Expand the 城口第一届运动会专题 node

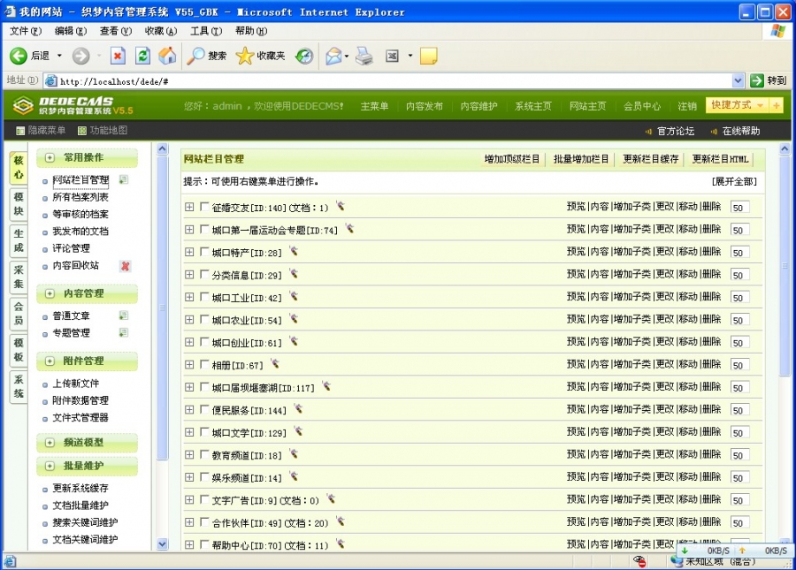pyautogui.click(x=188, y=228)
